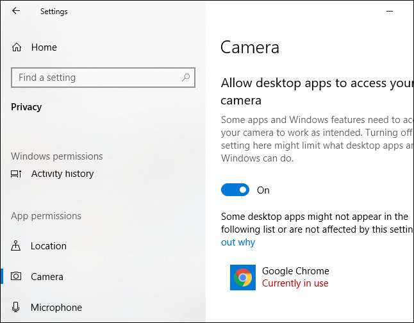Click the Location person icon

click(x=17, y=246)
